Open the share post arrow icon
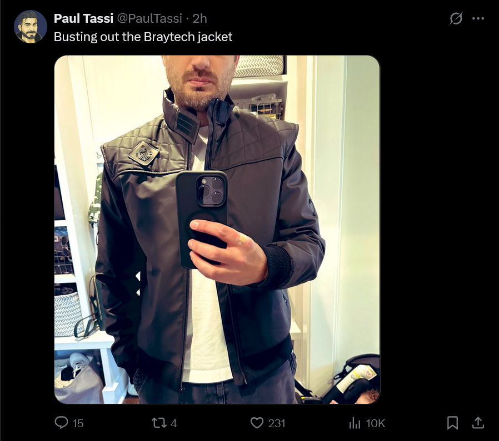Viewport: 499px width, 441px height. (x=478, y=423)
